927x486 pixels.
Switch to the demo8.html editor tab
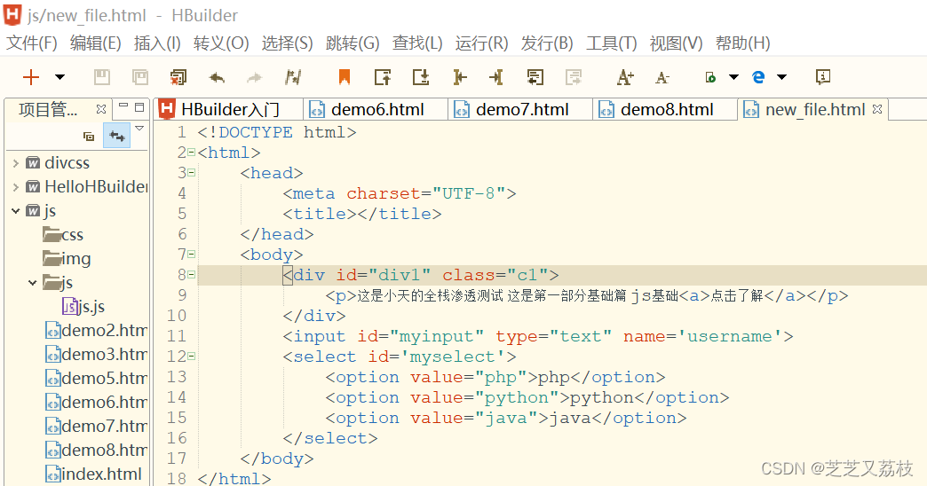[665, 109]
